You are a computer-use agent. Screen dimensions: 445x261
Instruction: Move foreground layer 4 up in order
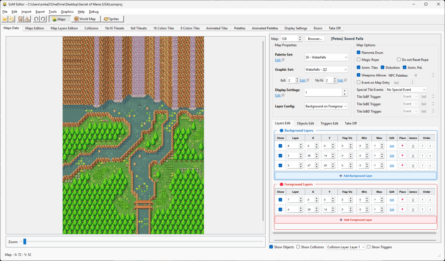[x=423, y=209]
